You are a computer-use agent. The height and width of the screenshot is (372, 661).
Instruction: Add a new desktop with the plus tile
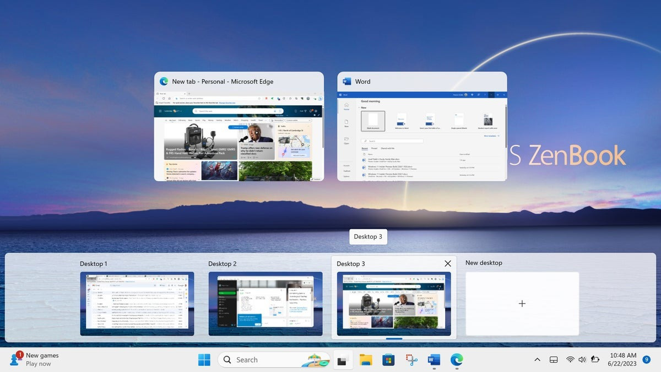522,304
